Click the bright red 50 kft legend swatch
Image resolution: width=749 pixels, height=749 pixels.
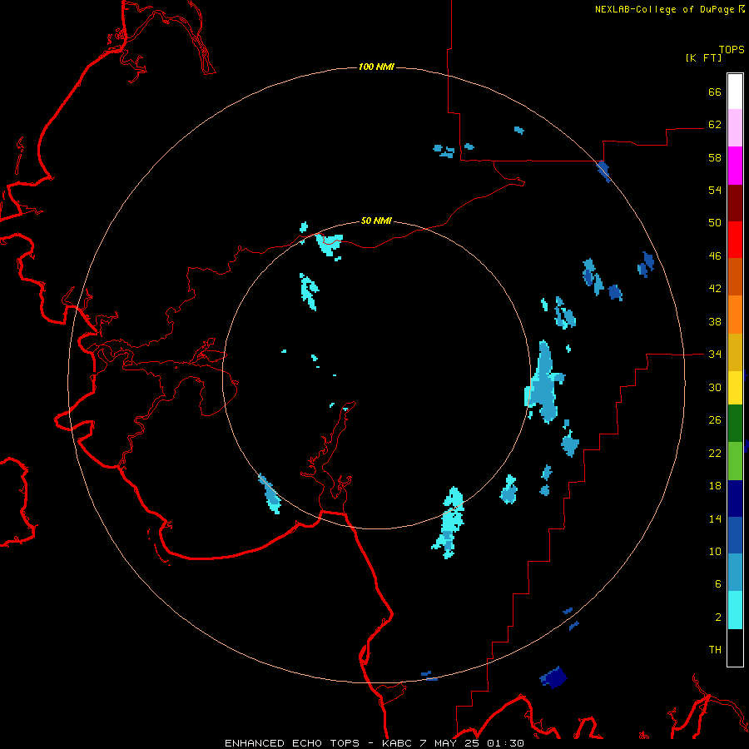(735, 240)
